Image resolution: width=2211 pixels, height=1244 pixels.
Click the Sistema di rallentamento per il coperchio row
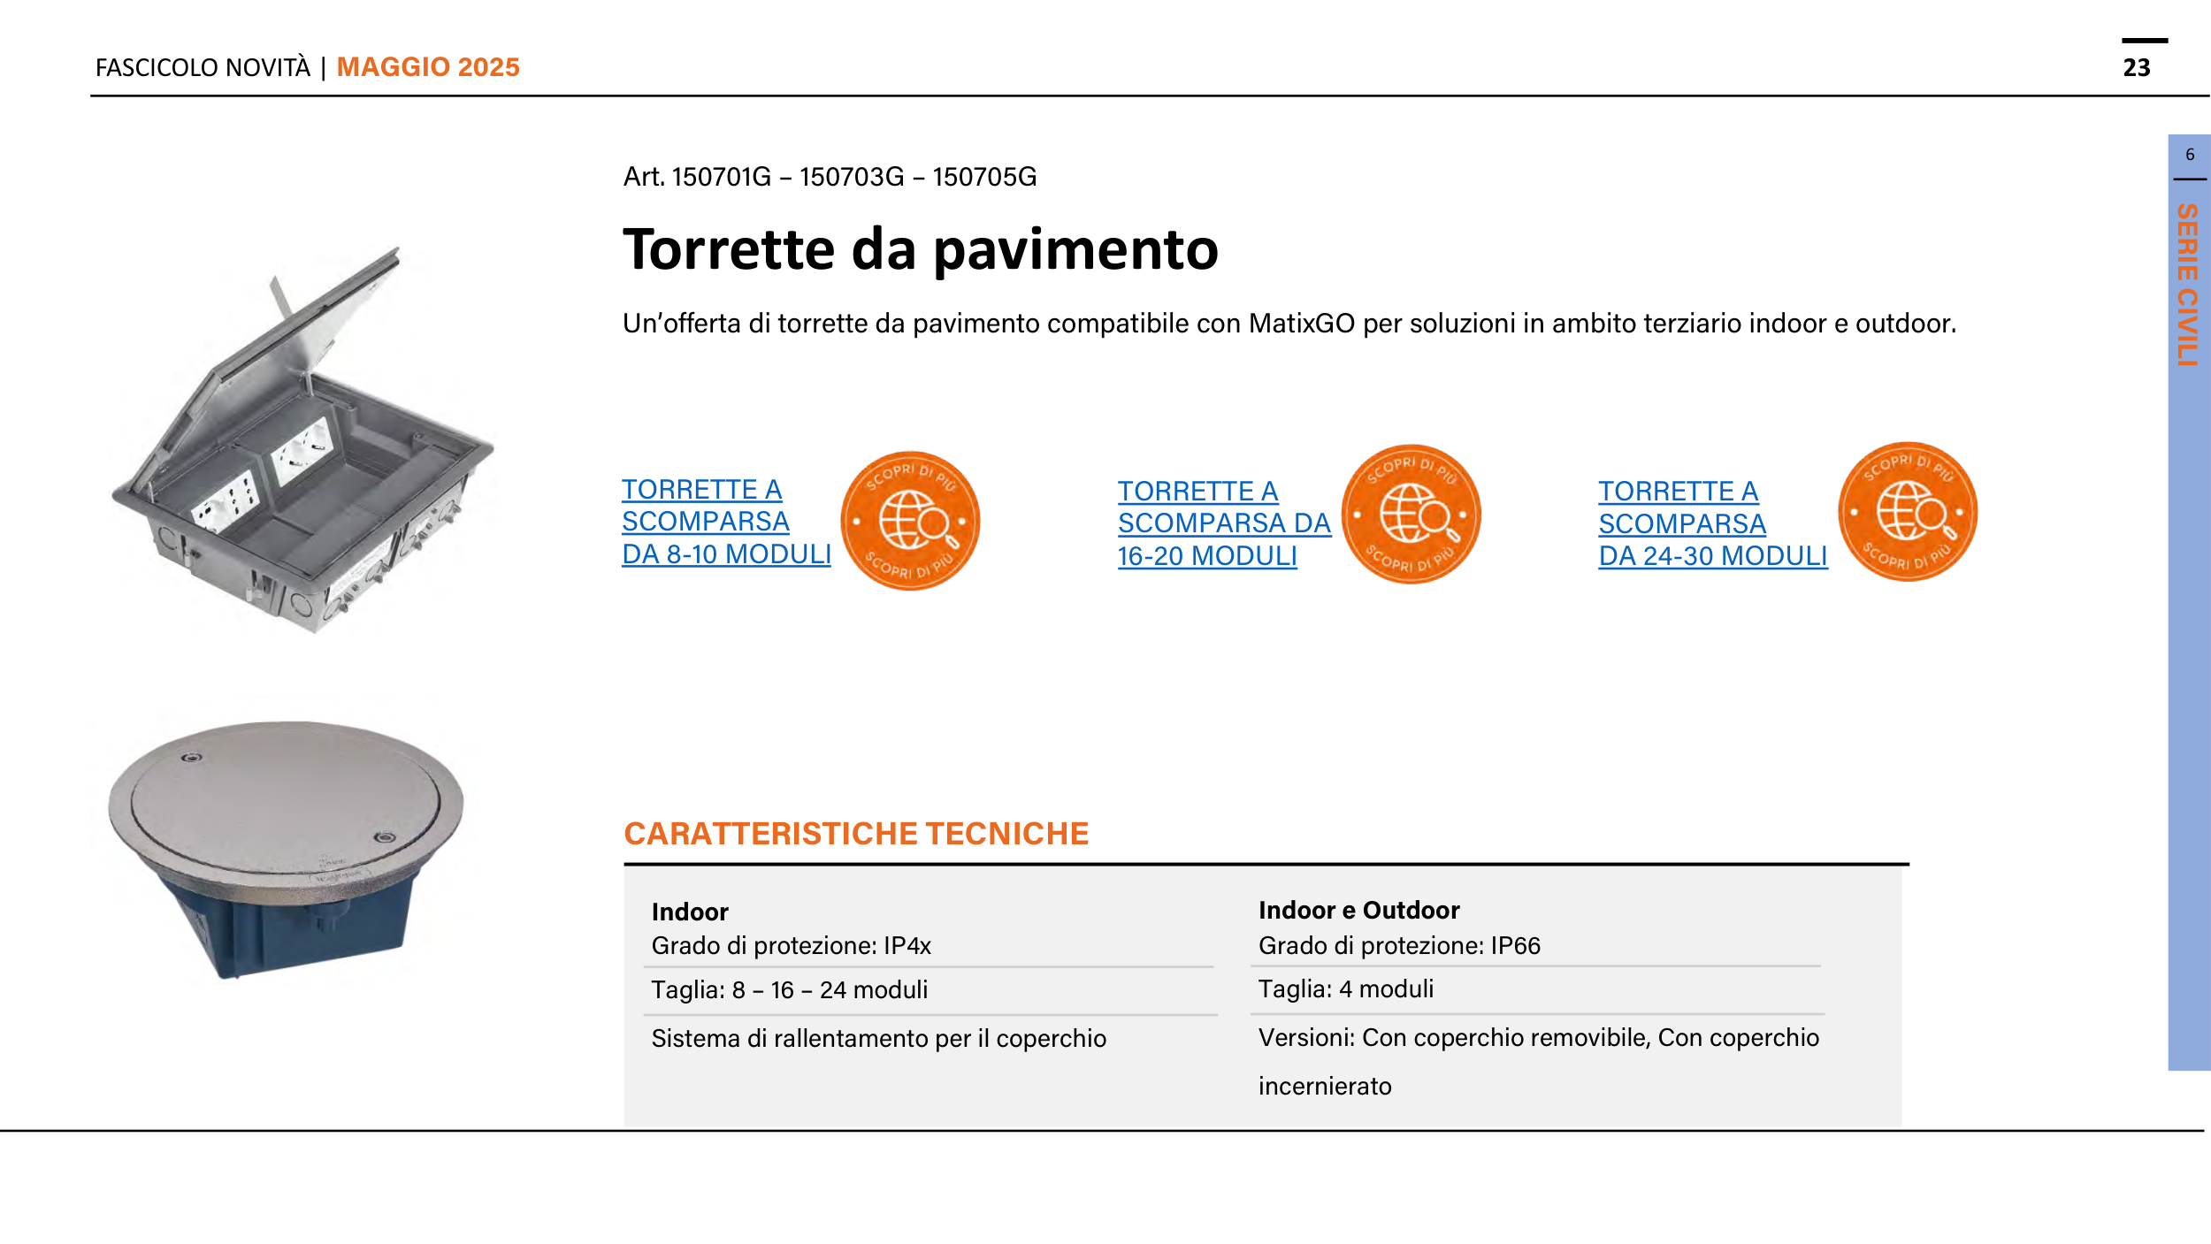[878, 1038]
